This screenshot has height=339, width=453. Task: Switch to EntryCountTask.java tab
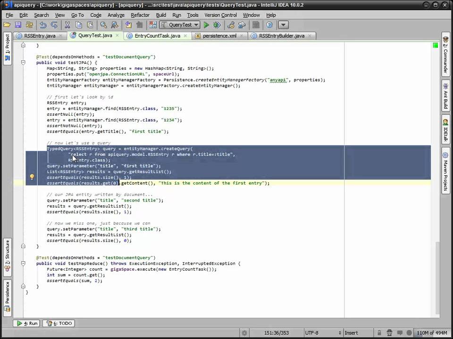158,36
